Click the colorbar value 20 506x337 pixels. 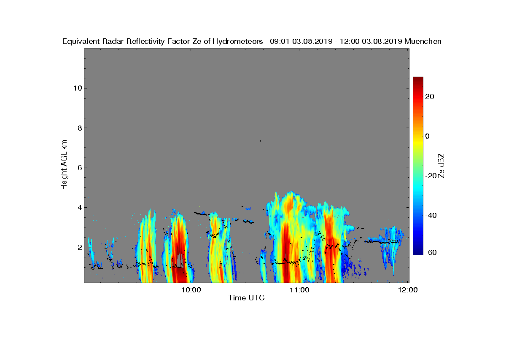[x=430, y=96]
